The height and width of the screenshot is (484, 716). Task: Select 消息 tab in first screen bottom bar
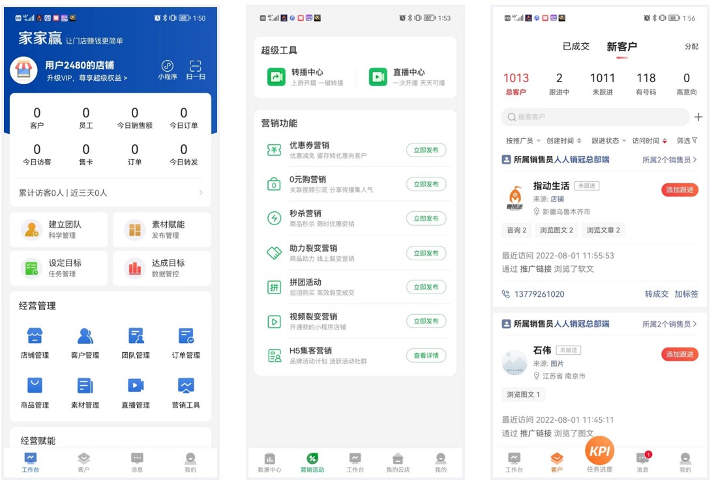pos(137,462)
